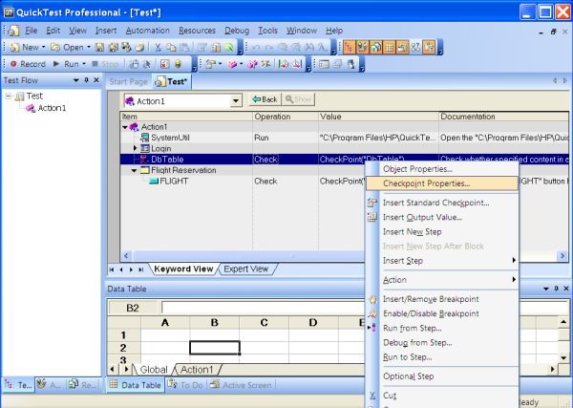Switch to the Expert View tab
573x408 pixels.
246,268
